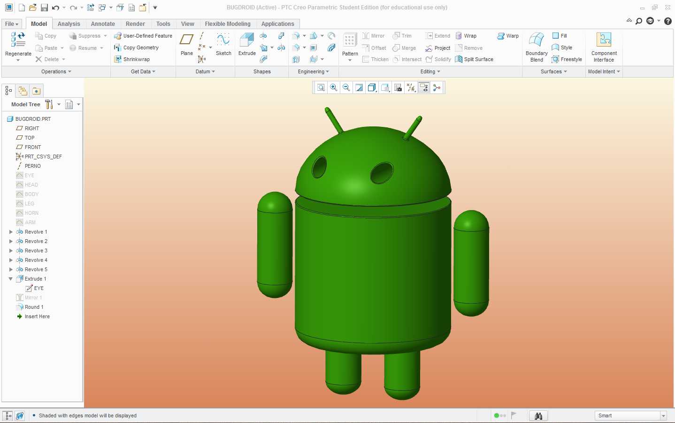Switch to the Annotate tab
Screen dimensions: 675x423
[103, 24]
